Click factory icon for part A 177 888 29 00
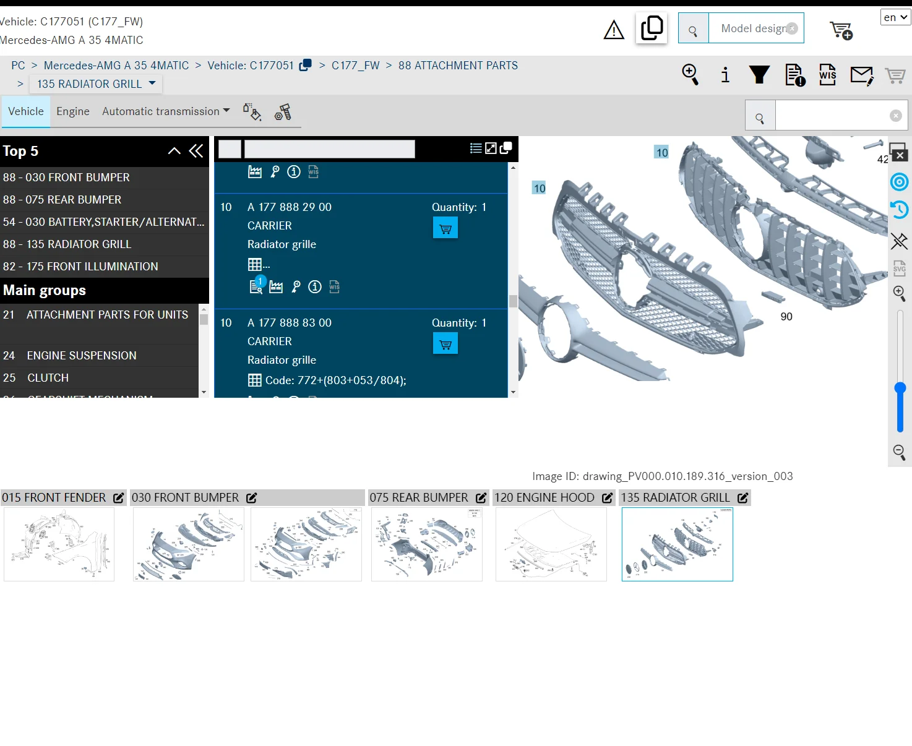 [276, 287]
